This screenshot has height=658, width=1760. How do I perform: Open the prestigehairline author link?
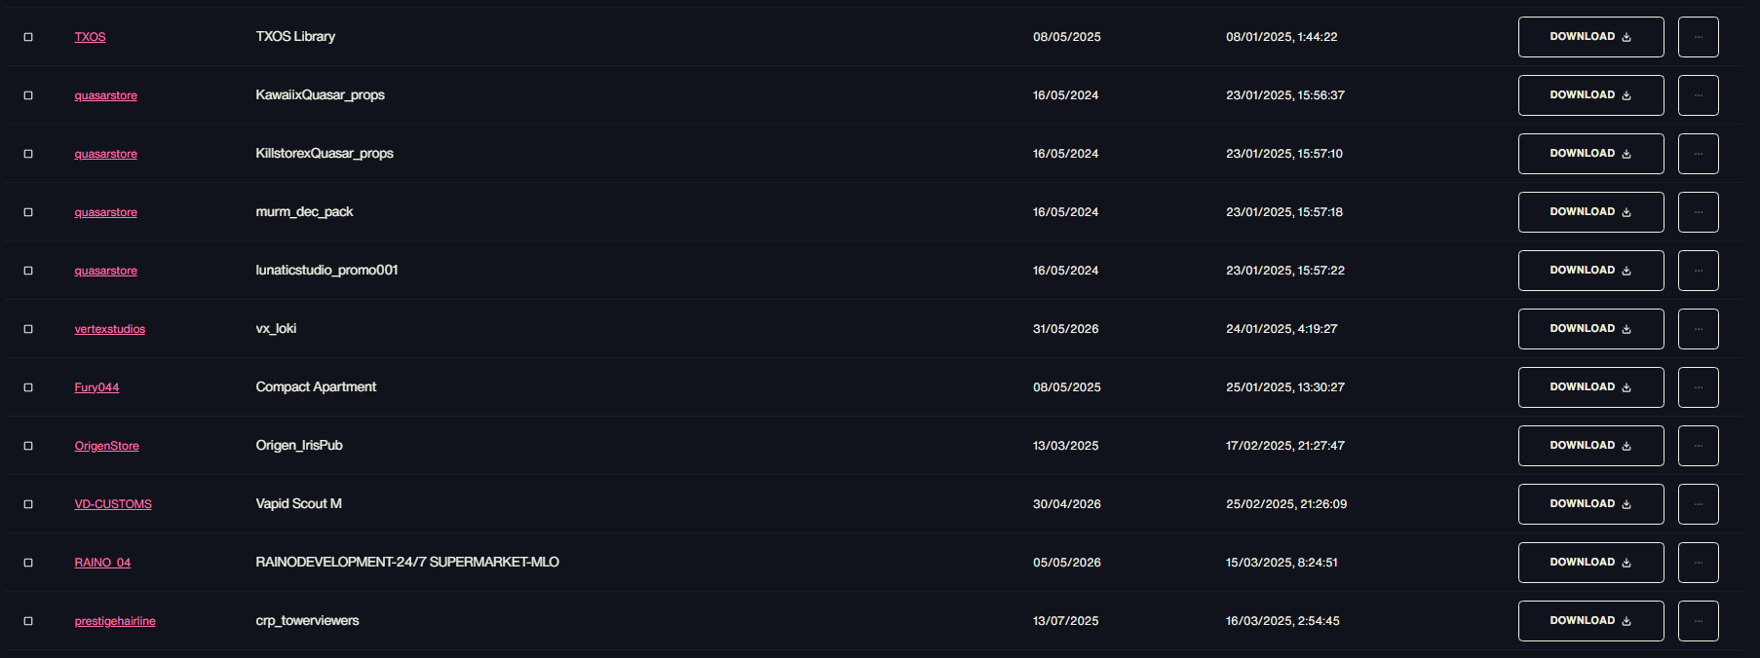115,621
